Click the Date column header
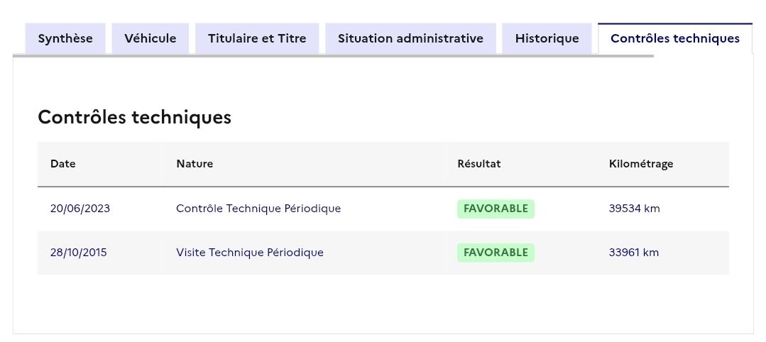The image size is (766, 342). coord(63,164)
